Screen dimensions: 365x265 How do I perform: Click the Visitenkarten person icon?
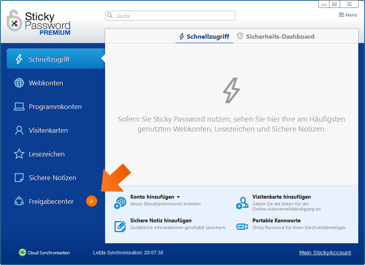click(19, 130)
